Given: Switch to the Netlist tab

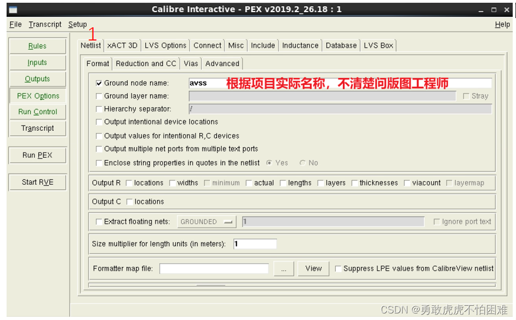Looking at the screenshot, I should tap(91, 45).
